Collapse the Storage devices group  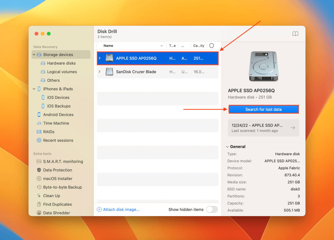tap(34, 55)
